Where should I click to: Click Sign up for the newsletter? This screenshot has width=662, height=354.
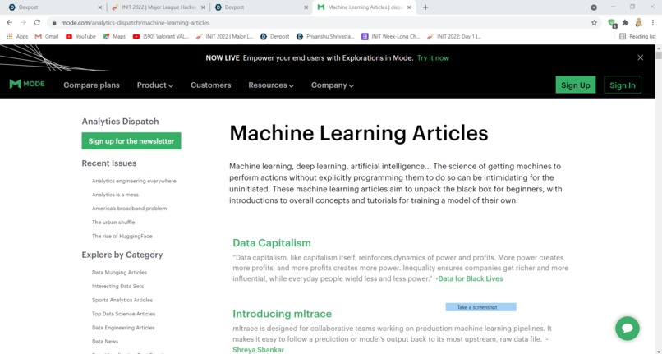131,141
